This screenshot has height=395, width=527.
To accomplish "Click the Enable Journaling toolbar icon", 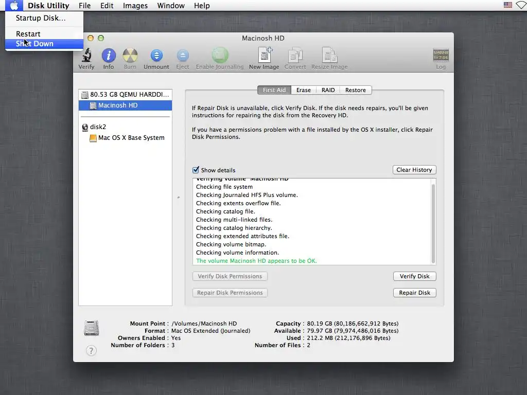I will click(x=220, y=55).
